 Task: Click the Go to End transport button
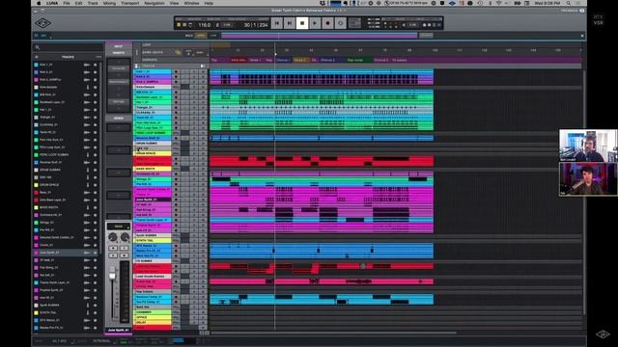(x=290, y=23)
